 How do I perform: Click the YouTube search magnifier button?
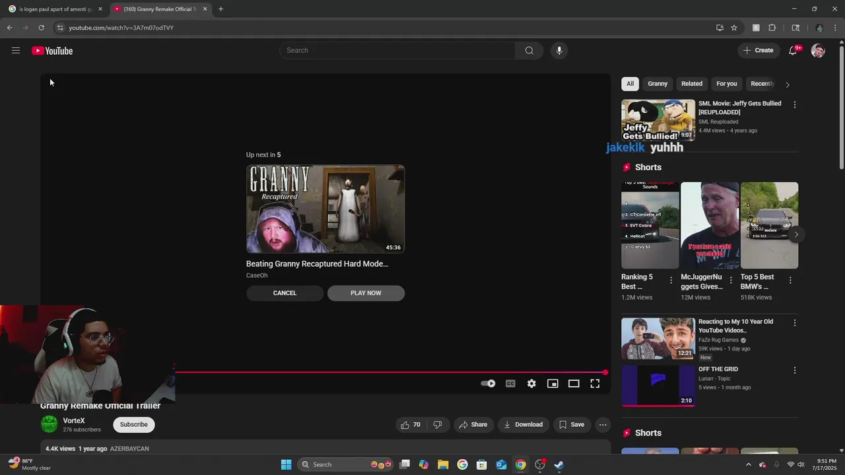click(529, 51)
